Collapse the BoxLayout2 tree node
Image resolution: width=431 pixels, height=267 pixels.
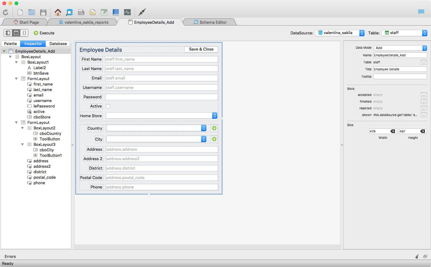pos(22,128)
